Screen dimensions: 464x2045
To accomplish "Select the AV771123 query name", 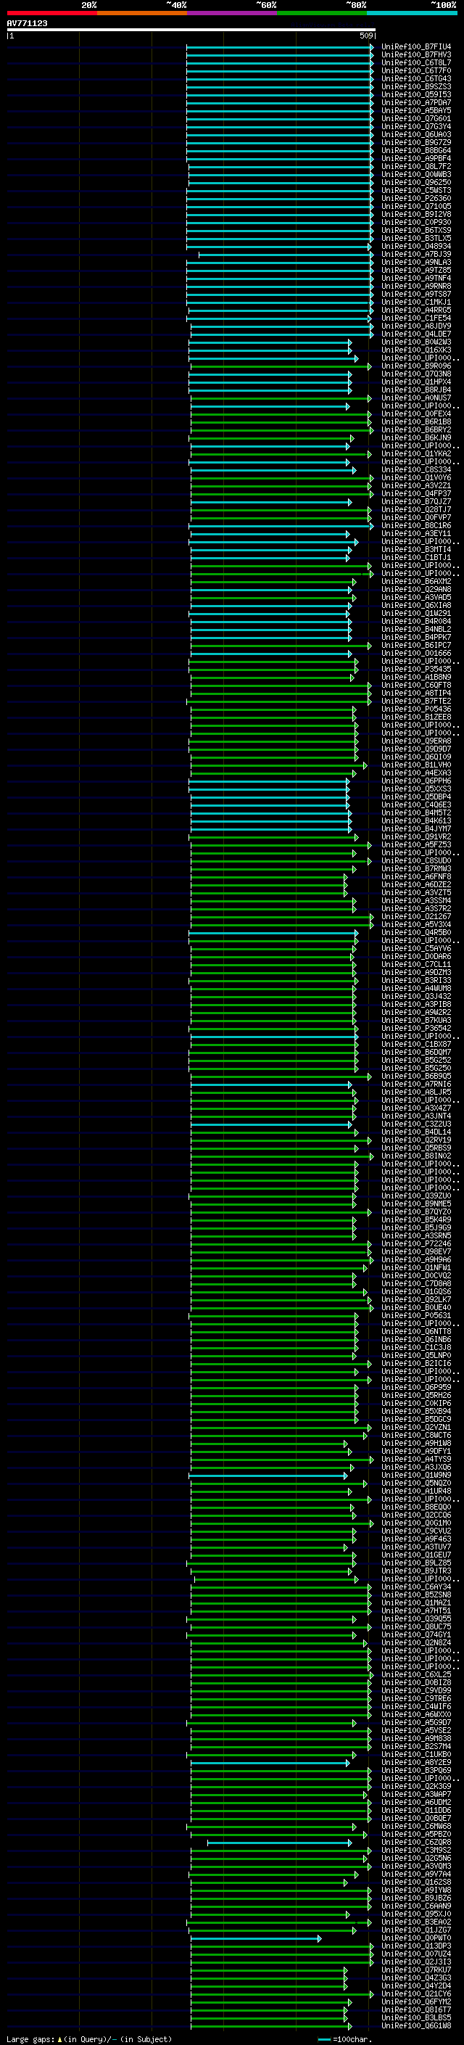I will click(x=27, y=23).
